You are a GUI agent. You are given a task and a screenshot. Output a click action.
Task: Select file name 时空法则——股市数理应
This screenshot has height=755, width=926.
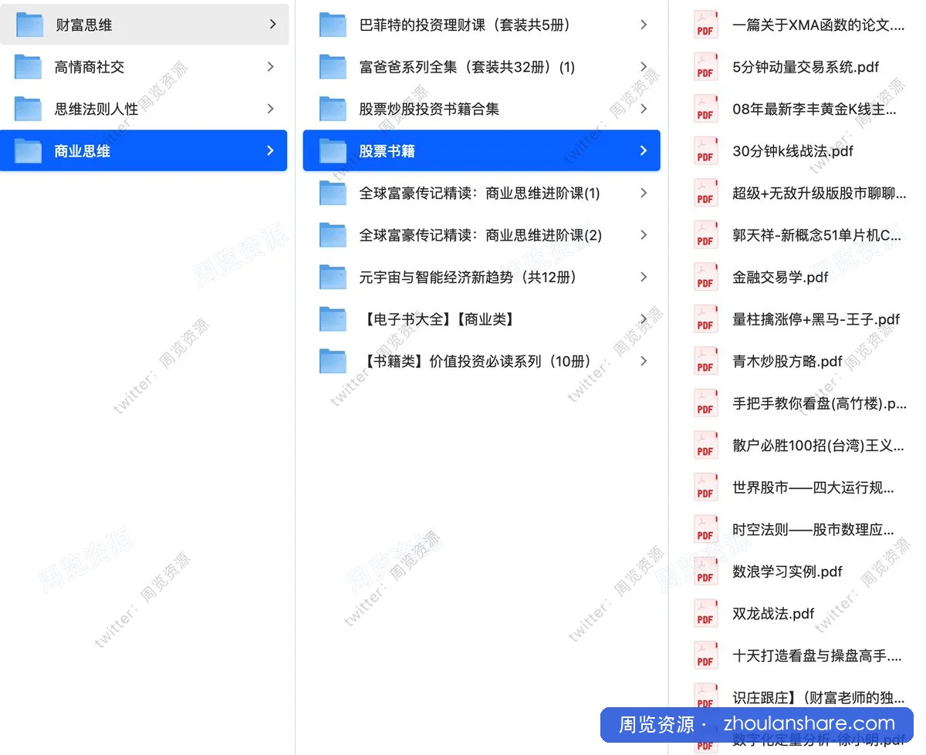click(x=813, y=529)
